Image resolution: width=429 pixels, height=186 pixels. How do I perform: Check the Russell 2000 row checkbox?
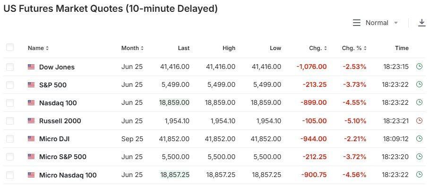(10, 121)
